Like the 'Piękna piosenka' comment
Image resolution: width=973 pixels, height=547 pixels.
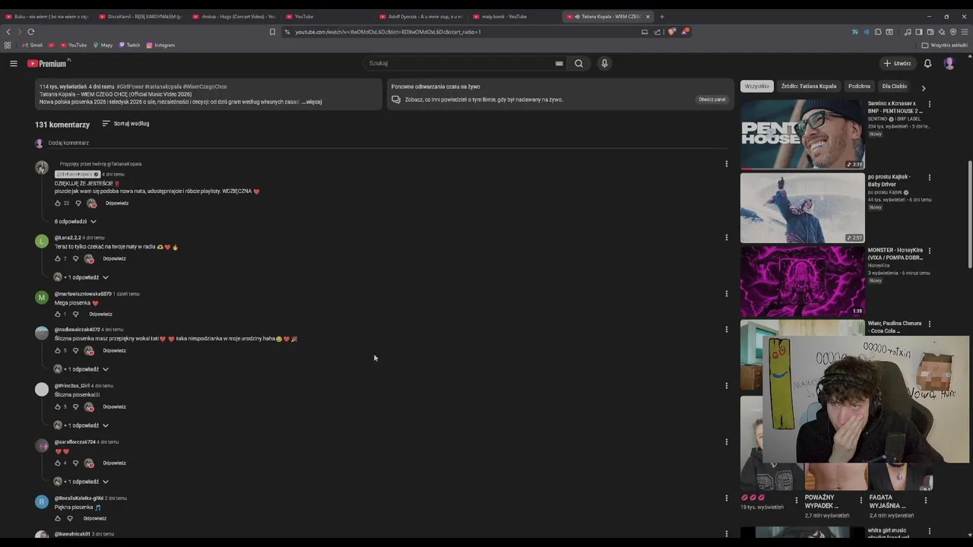coord(58,518)
